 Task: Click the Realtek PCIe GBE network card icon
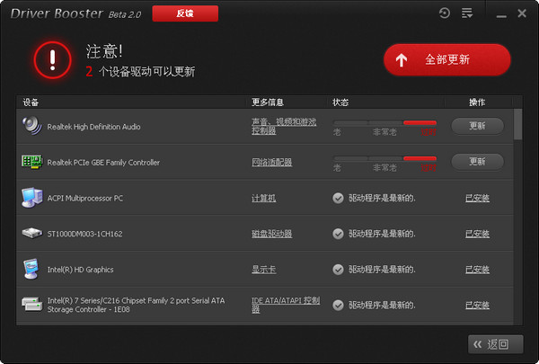click(32, 162)
